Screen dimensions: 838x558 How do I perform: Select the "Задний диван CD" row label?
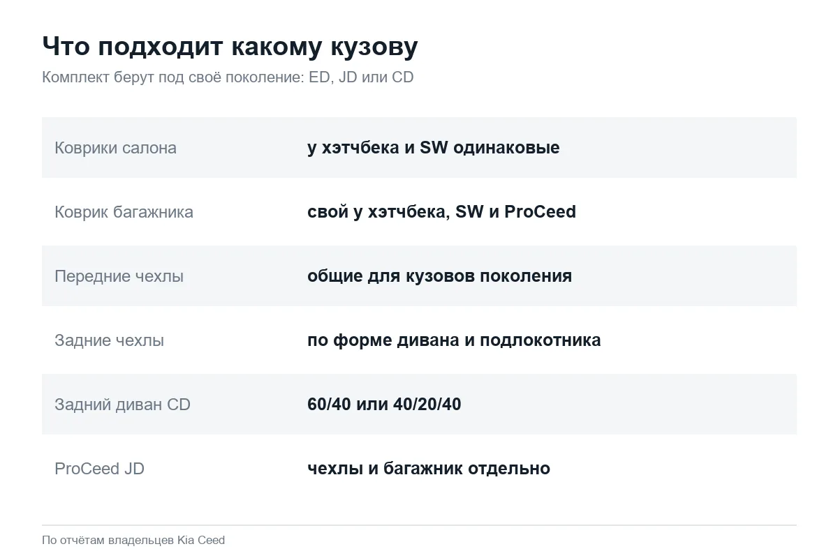(122, 405)
